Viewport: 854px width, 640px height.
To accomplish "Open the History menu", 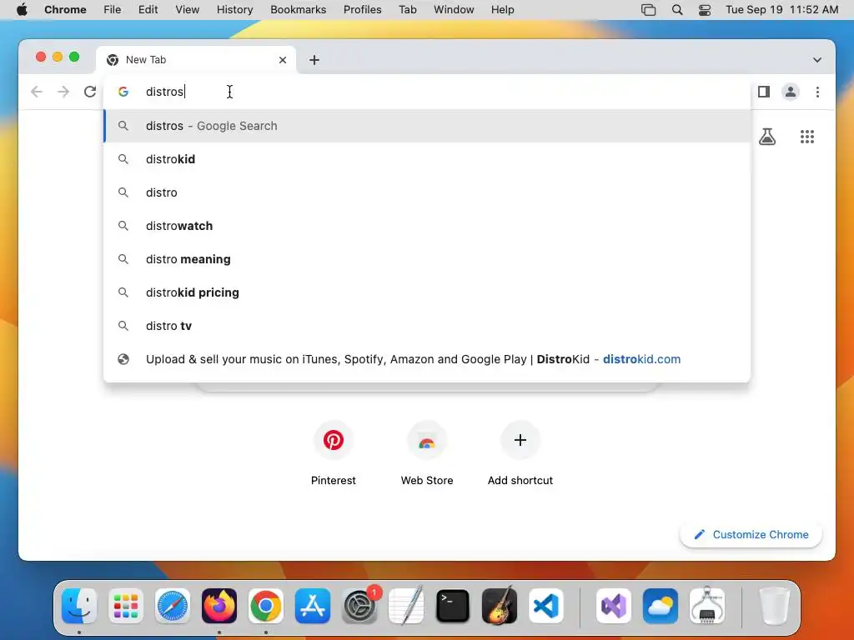I will (234, 10).
